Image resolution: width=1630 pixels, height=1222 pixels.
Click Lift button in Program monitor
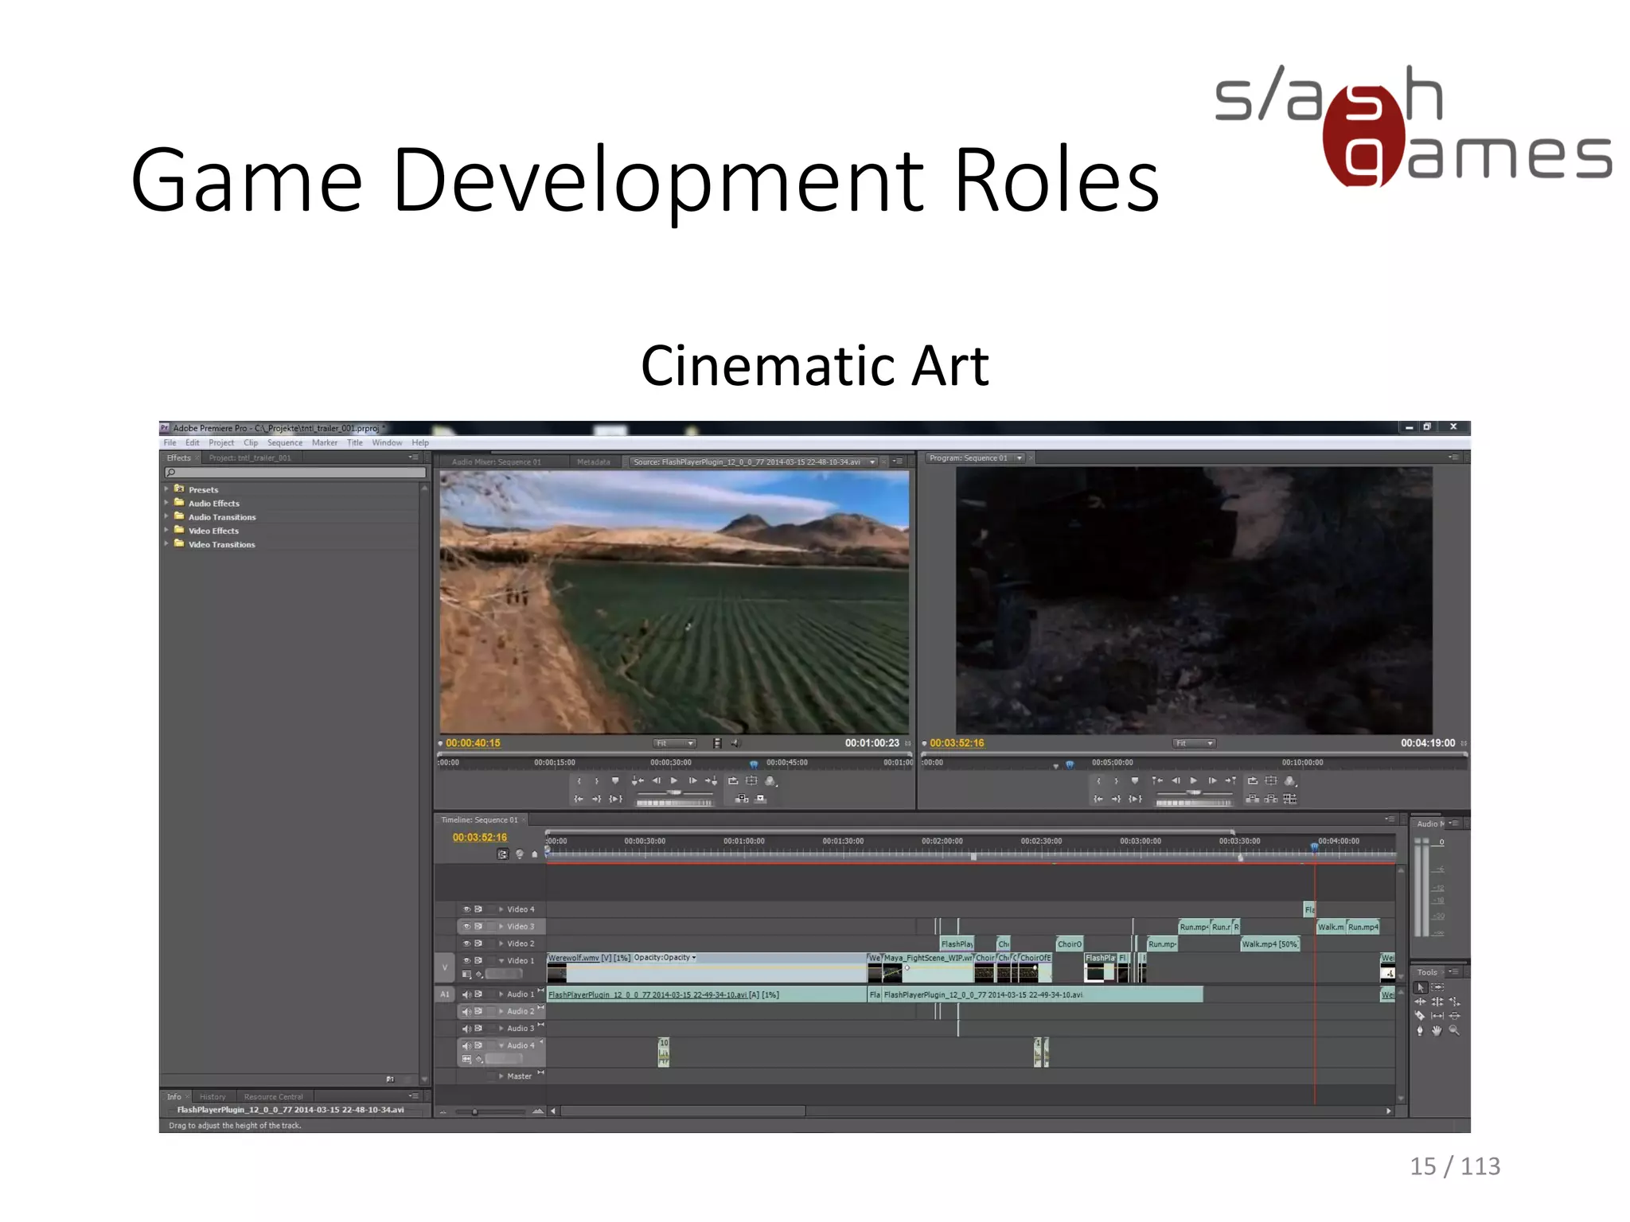(x=1252, y=799)
